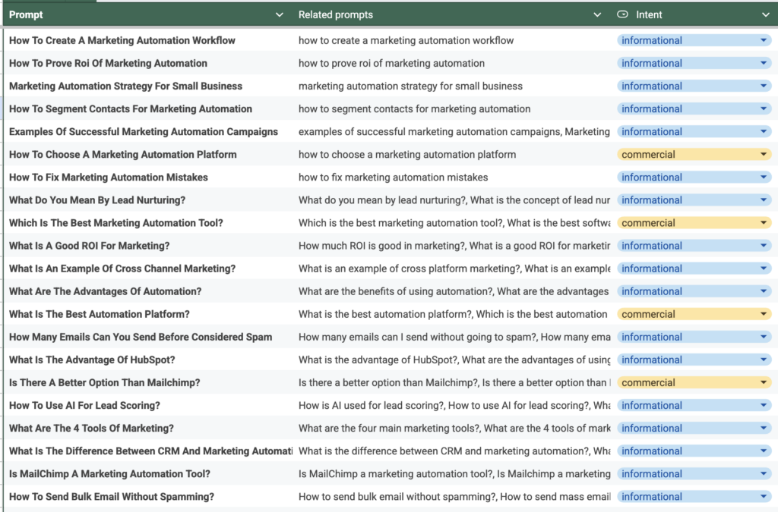Open the Intent column header dropdown arrow
This screenshot has width=778, height=512.
(765, 14)
